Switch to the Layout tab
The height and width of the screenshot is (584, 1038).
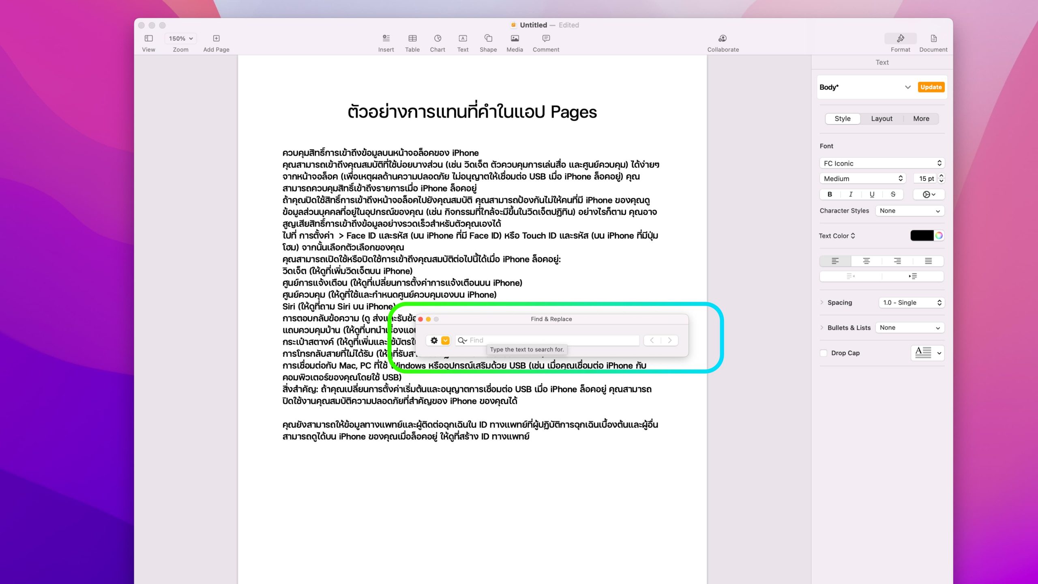[x=881, y=118]
